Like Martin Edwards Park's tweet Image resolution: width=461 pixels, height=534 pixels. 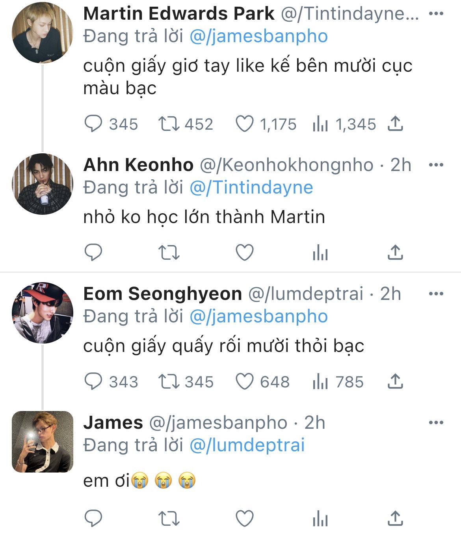[244, 124]
